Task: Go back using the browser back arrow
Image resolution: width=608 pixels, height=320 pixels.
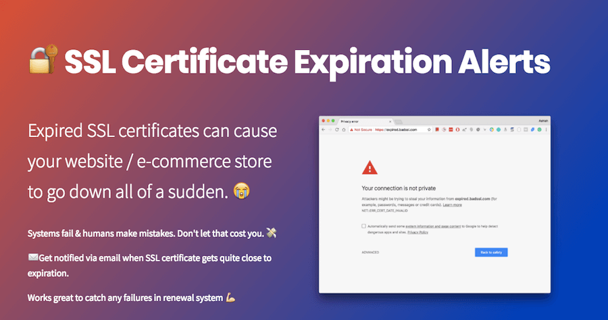Action: [x=324, y=130]
